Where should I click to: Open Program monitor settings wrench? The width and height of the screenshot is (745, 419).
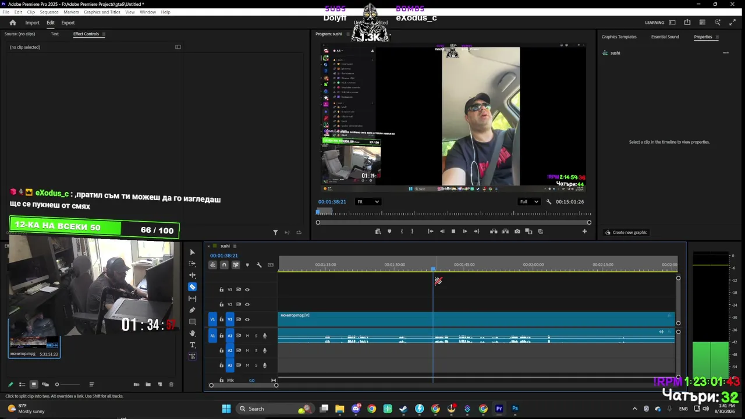pyautogui.click(x=548, y=202)
